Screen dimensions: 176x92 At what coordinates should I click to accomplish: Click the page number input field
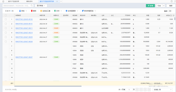coord(129,89)
